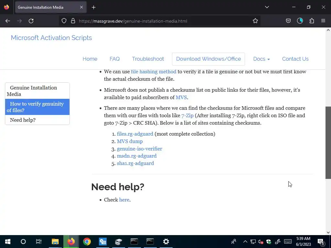This screenshot has width=331, height=248.
Task: Click the scrollbar down arrow
Action: tap(328, 232)
